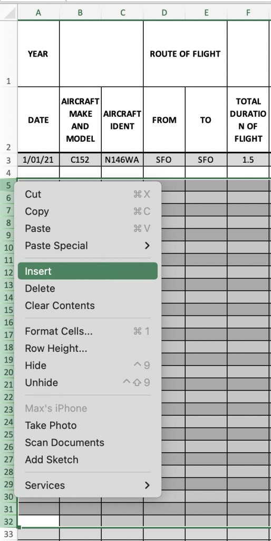Select row 33 header
This screenshot has width=271, height=541.
(8, 535)
